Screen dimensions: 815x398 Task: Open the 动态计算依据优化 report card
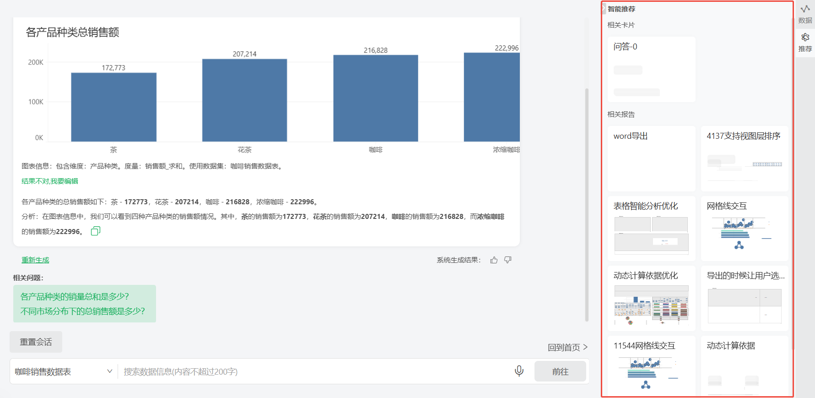pos(652,298)
